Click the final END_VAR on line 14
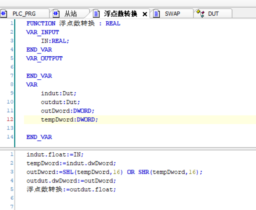256x210 pixels. 39,137
